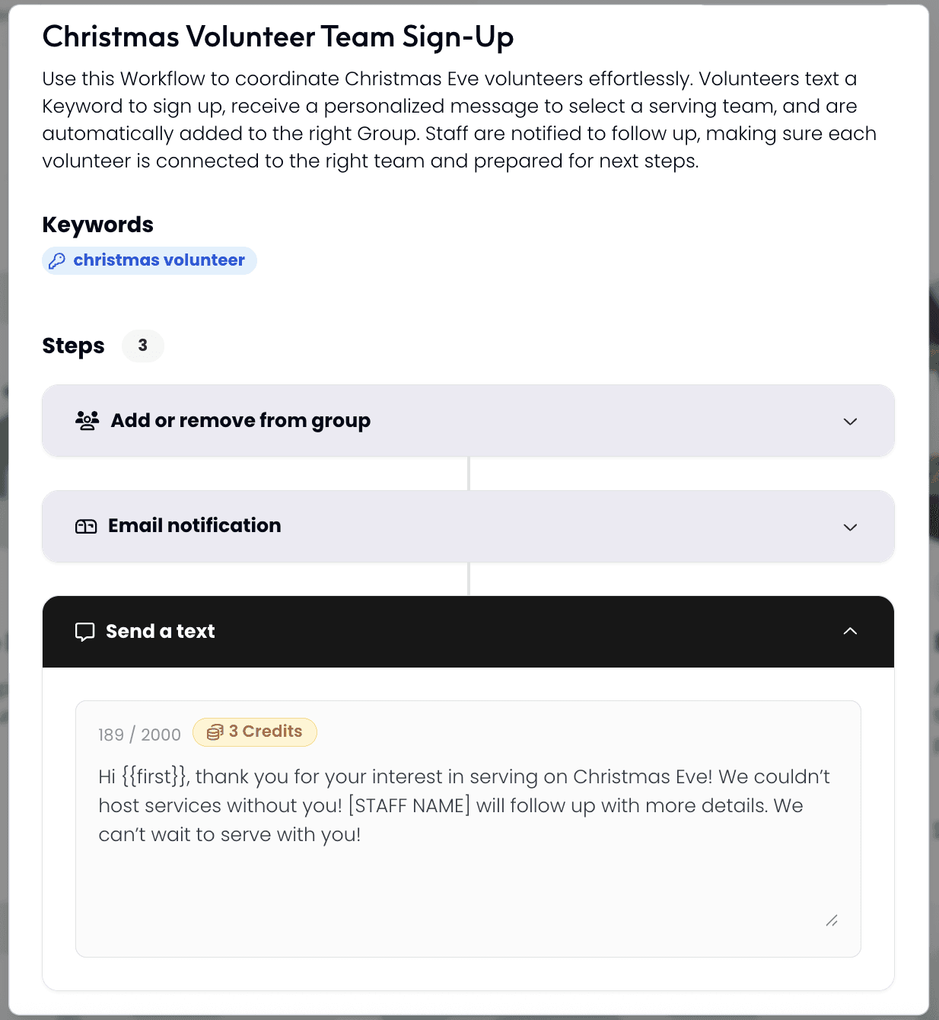Click the resize handle in the message box
This screenshot has width=939, height=1020.
click(x=832, y=920)
